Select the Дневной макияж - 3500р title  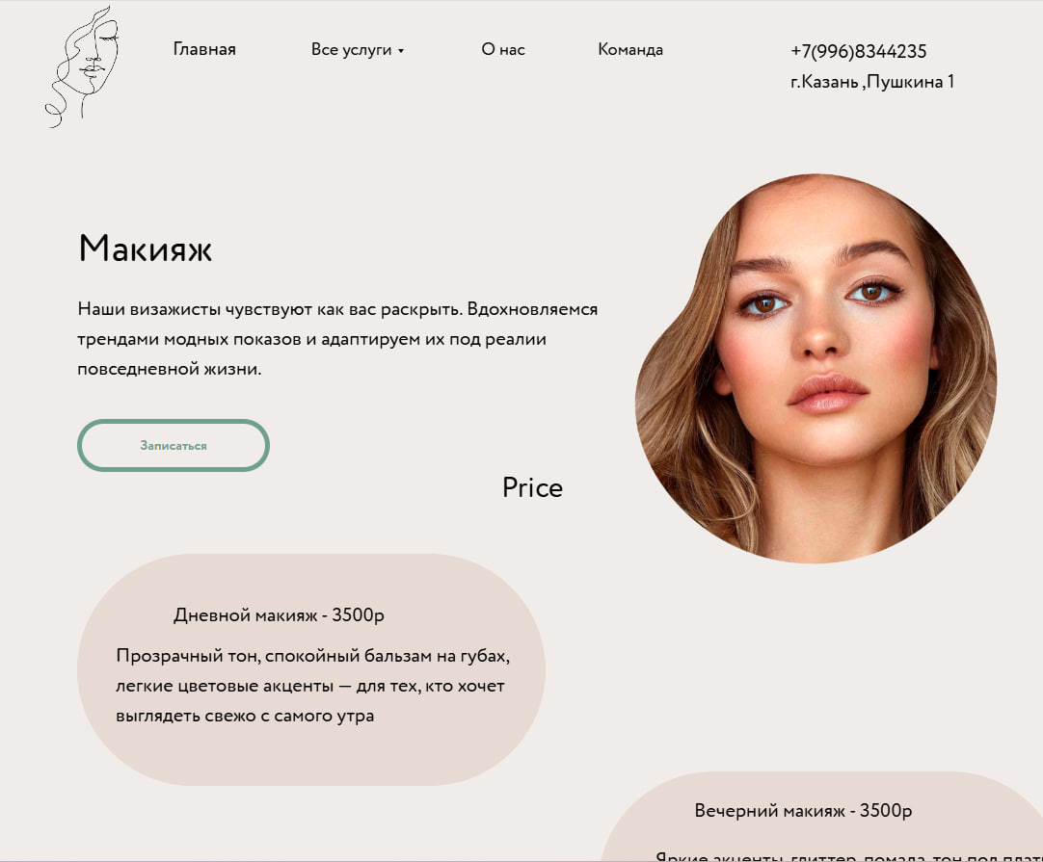coord(279,615)
